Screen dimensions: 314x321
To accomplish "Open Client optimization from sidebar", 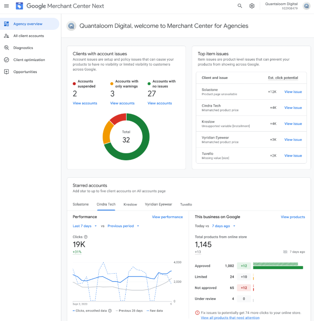I will (x=29, y=60).
